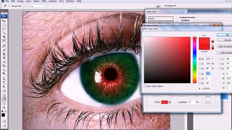Select the L lightness radio button

220,59
